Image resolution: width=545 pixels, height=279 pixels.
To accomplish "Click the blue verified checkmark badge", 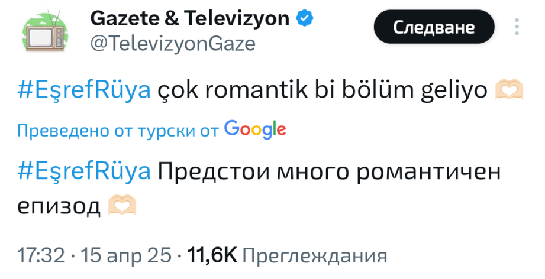I will click(304, 19).
